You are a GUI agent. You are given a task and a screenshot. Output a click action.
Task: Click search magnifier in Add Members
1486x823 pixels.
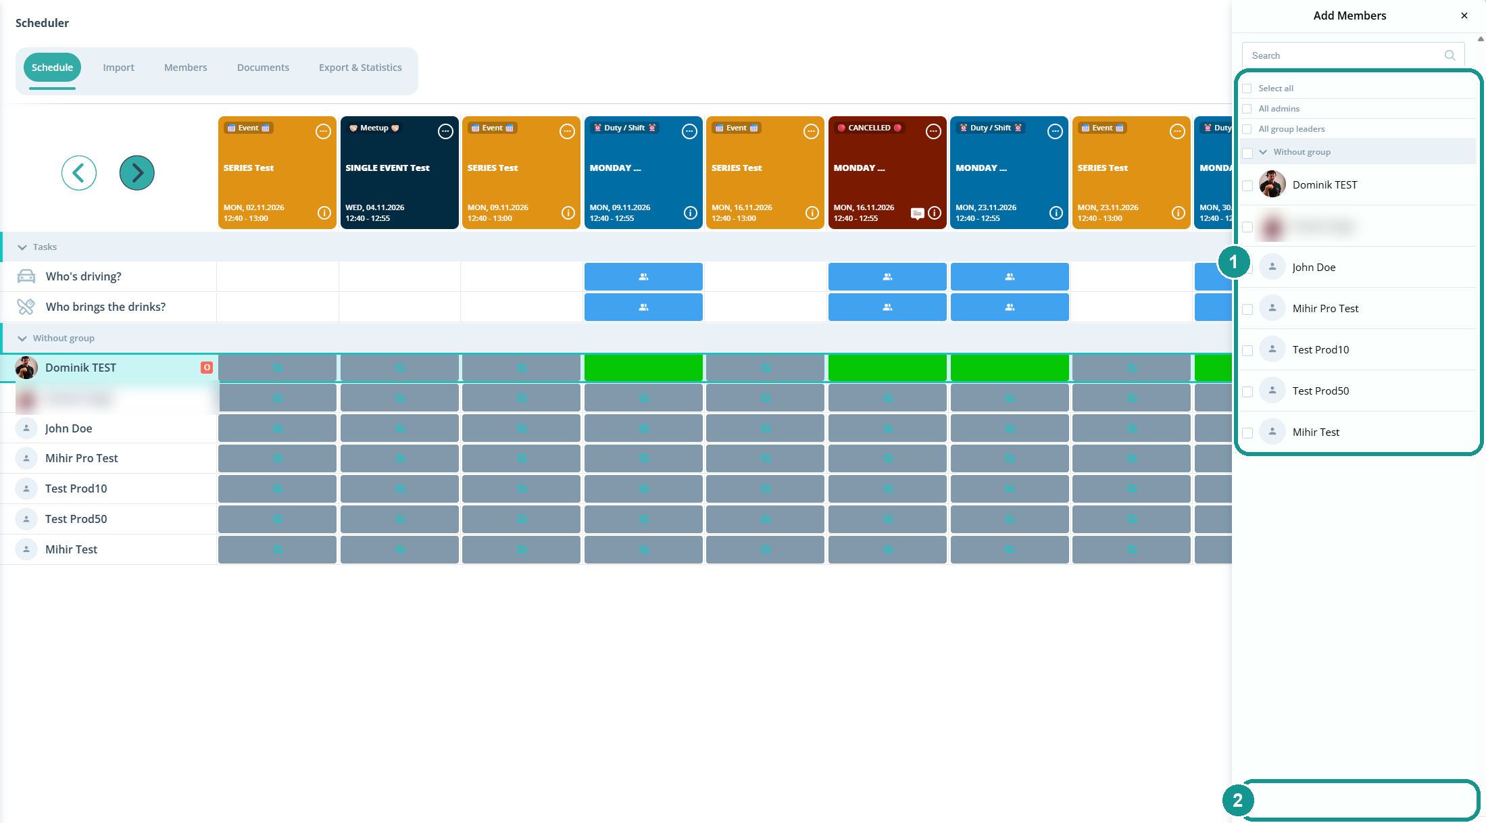point(1450,55)
